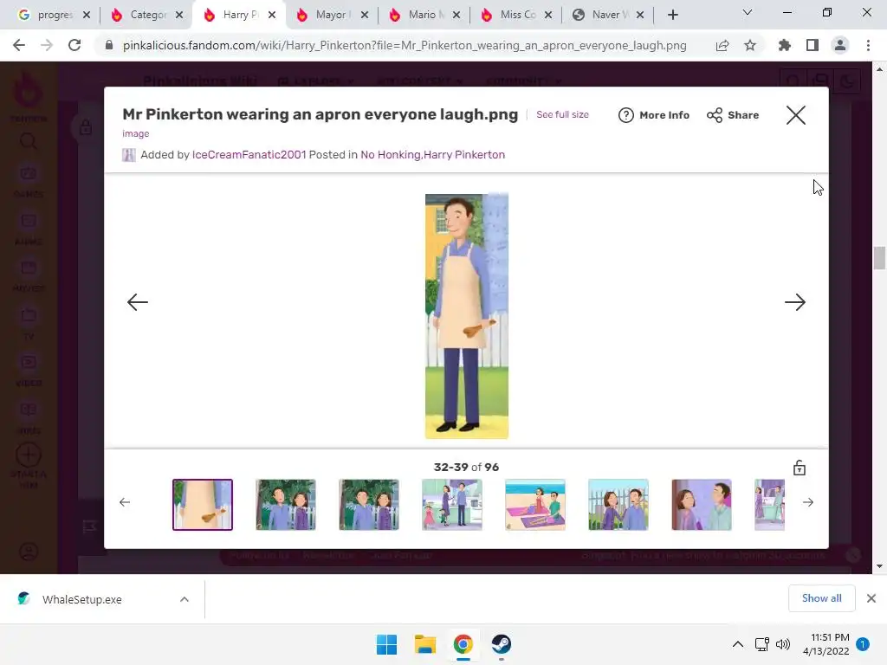887x665 pixels.
Task: Toggle the browser side panel
Action: click(813, 45)
